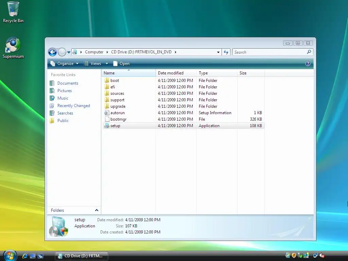Sort by Date modified column header
Image resolution: width=348 pixels, height=261 pixels.
[x=176, y=73]
